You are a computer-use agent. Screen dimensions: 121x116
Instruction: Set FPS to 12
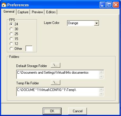pos(11,44)
